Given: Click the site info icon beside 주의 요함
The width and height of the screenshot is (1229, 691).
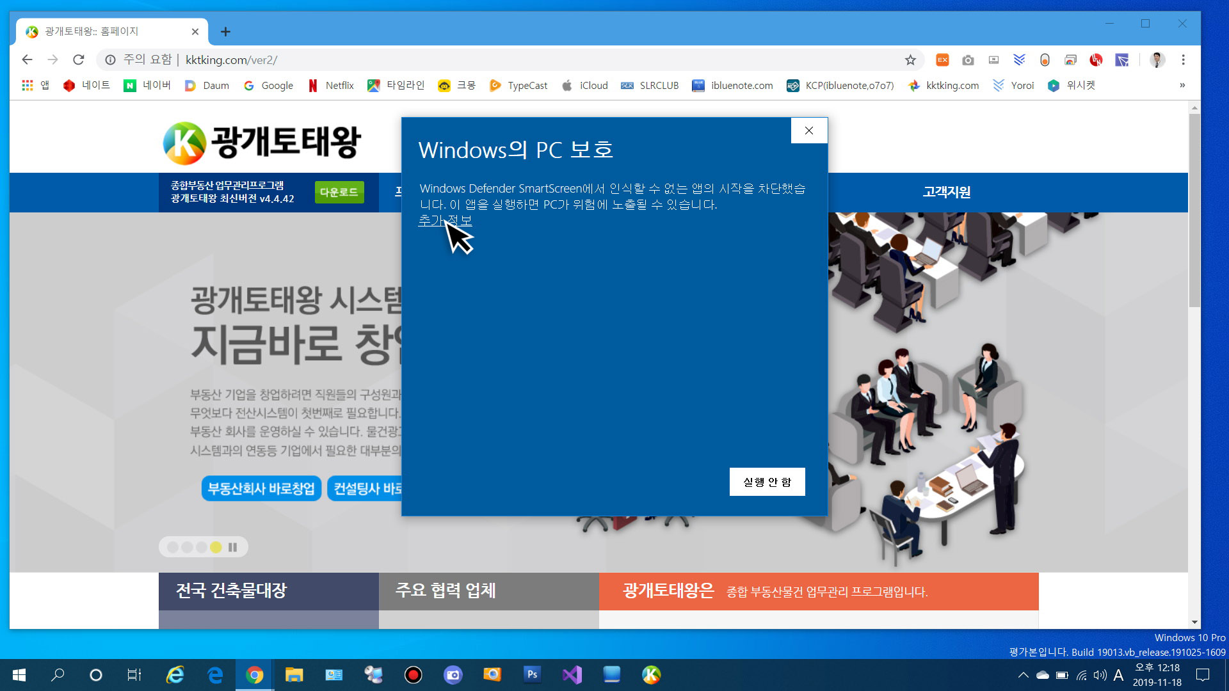Looking at the screenshot, I should coord(110,60).
